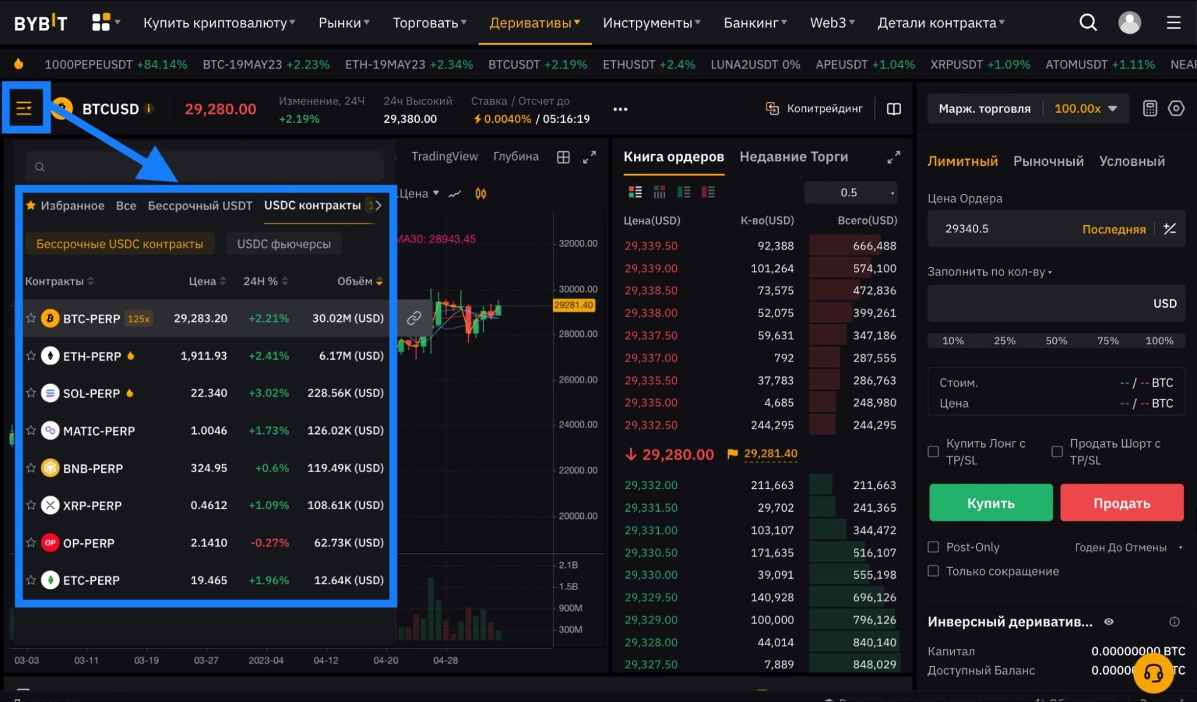The height and width of the screenshot is (702, 1197).
Task: Expand the chart to fullscreen
Action: 589,157
